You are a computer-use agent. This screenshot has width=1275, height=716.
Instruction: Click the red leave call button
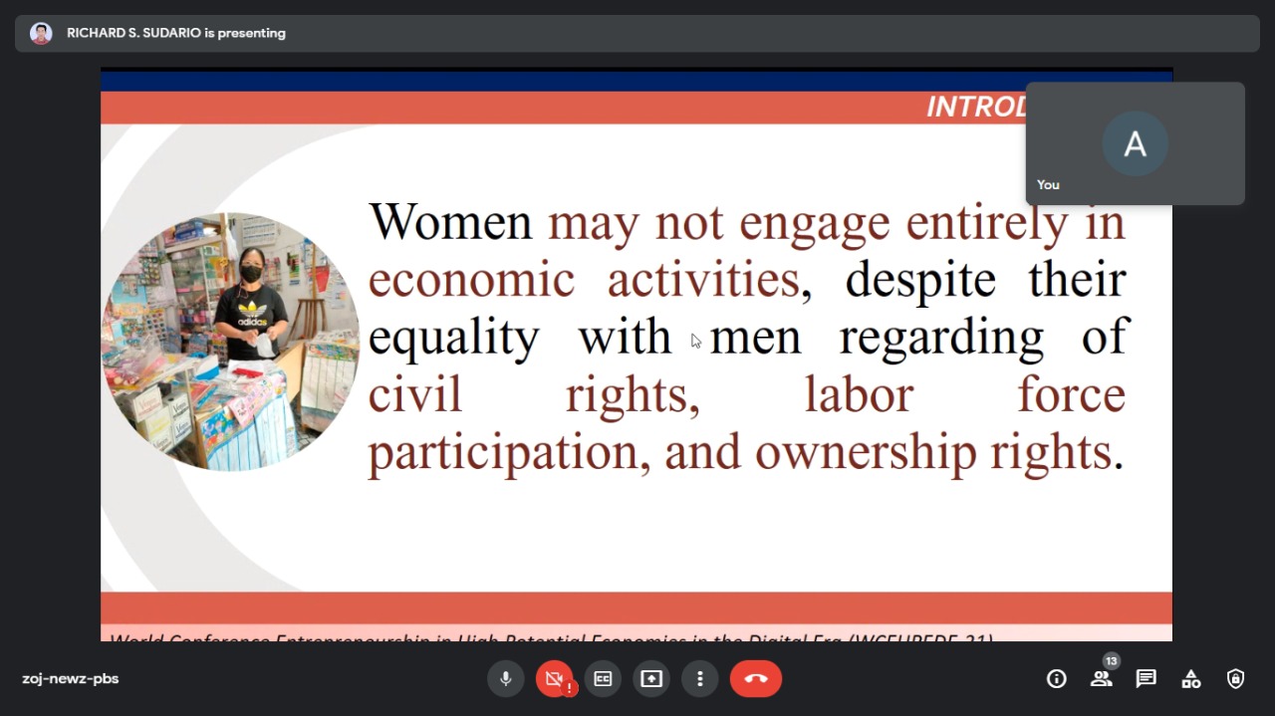click(x=756, y=679)
